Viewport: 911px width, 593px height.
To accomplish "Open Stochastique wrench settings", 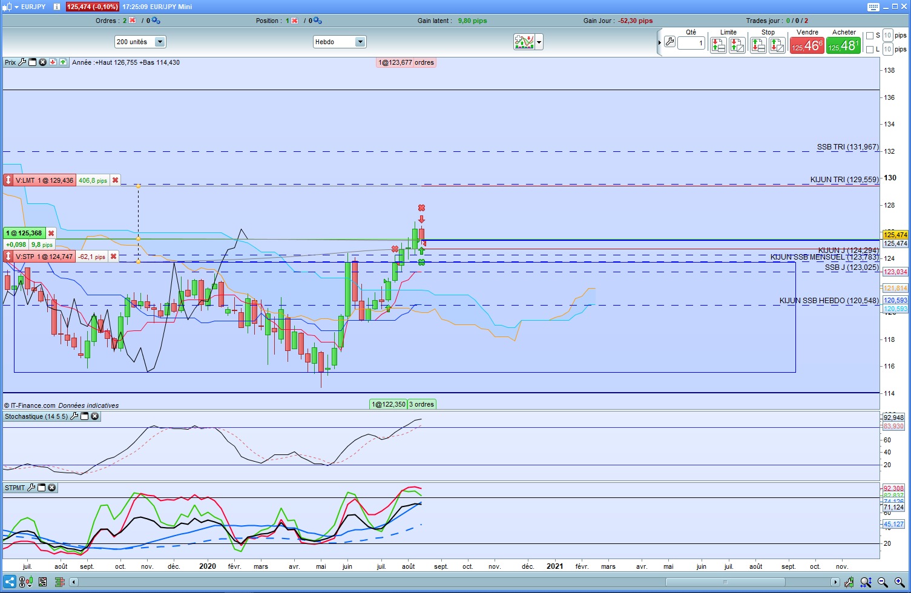I will (x=74, y=416).
